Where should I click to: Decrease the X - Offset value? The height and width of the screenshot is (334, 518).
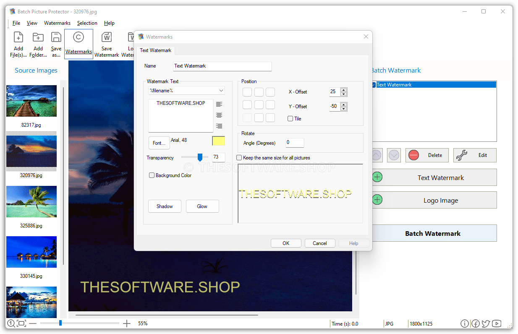[x=344, y=94]
